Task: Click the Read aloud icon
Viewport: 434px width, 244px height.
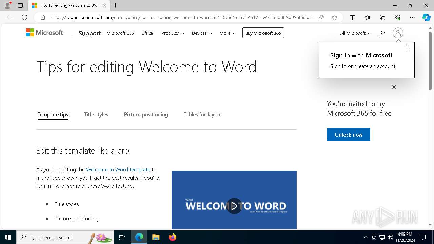Action: 321,17
